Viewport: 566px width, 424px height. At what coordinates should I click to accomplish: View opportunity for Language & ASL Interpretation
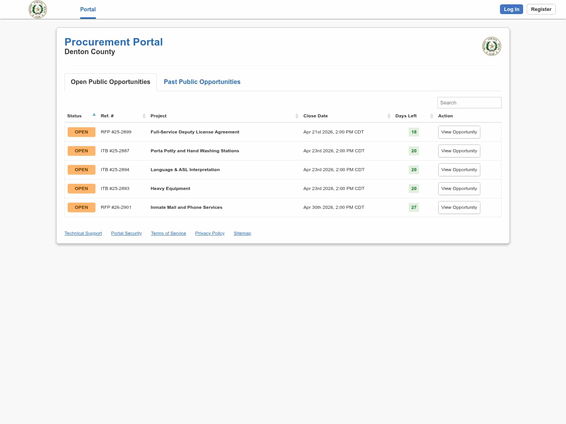pos(459,170)
